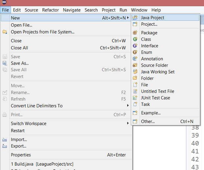The height and width of the screenshot is (170, 204).
Task: Click the Annotation icon in New submenu
Action: click(135, 59)
